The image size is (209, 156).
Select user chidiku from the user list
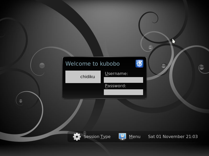[83, 77]
